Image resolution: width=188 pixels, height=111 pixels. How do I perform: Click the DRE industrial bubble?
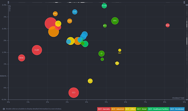click(55, 14)
